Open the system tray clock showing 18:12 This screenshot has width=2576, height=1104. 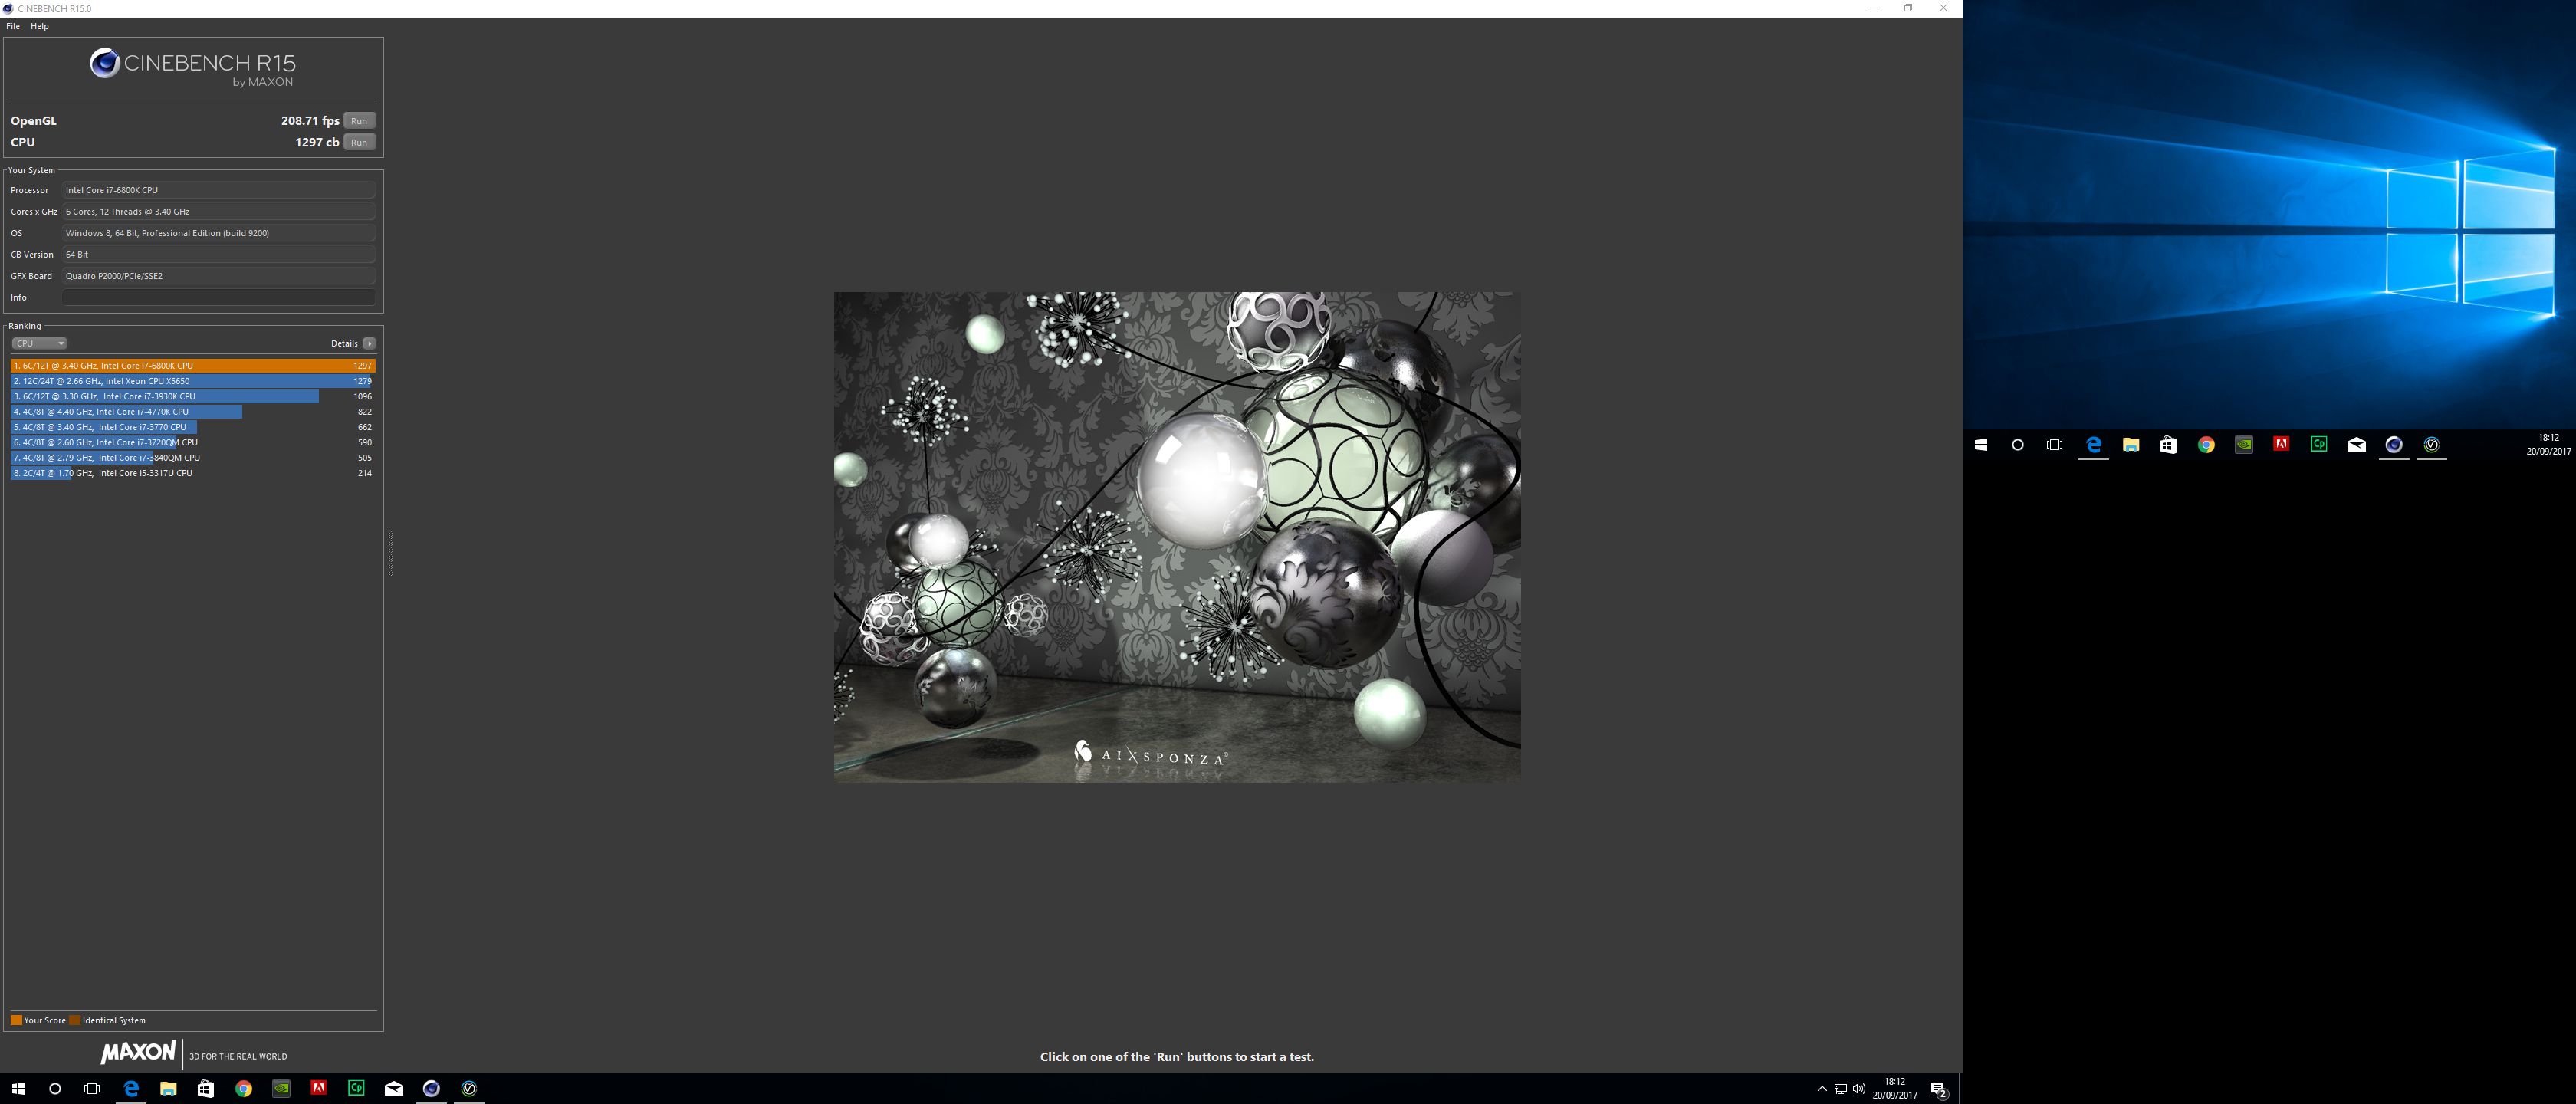tap(1894, 1088)
